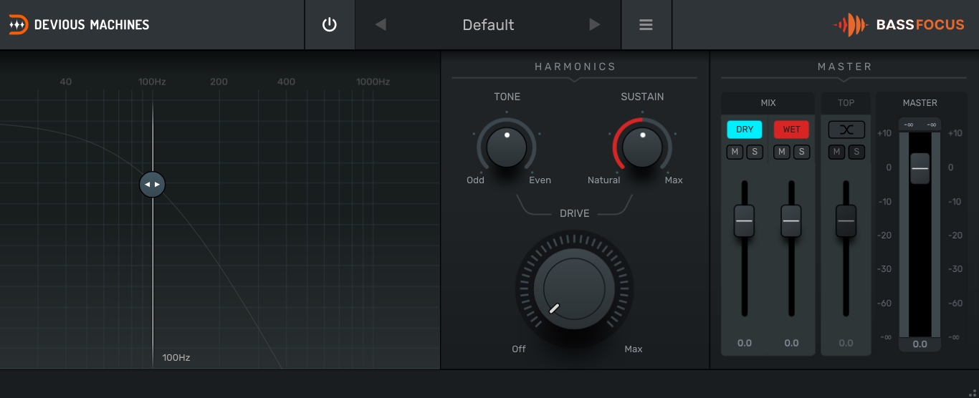Solo the Top channel
Image resolution: width=979 pixels, height=398 pixels.
[856, 152]
